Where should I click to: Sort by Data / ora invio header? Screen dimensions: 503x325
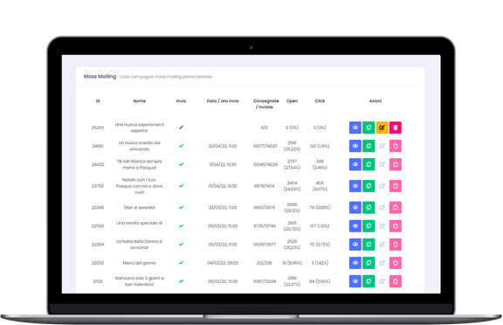(223, 100)
